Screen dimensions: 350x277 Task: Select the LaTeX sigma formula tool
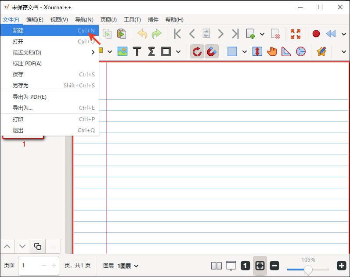click(x=152, y=51)
